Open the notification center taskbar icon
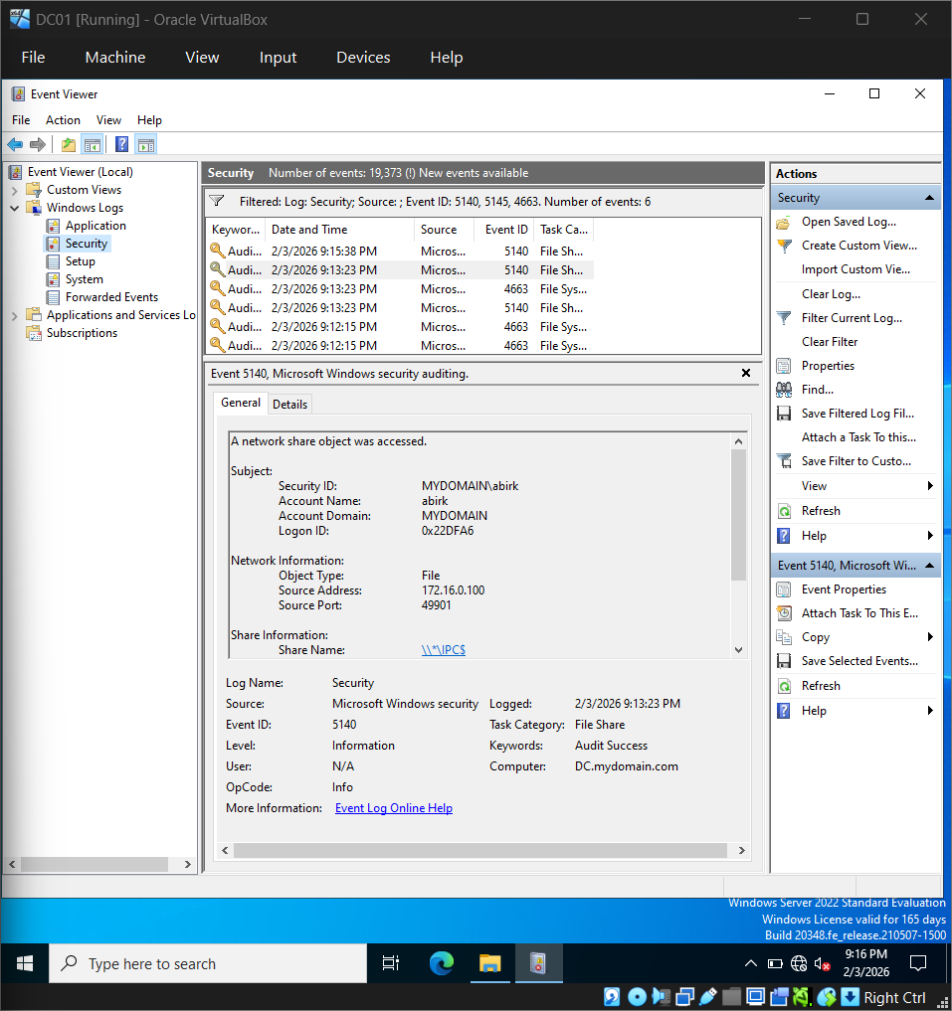The width and height of the screenshot is (952, 1011). click(x=918, y=964)
